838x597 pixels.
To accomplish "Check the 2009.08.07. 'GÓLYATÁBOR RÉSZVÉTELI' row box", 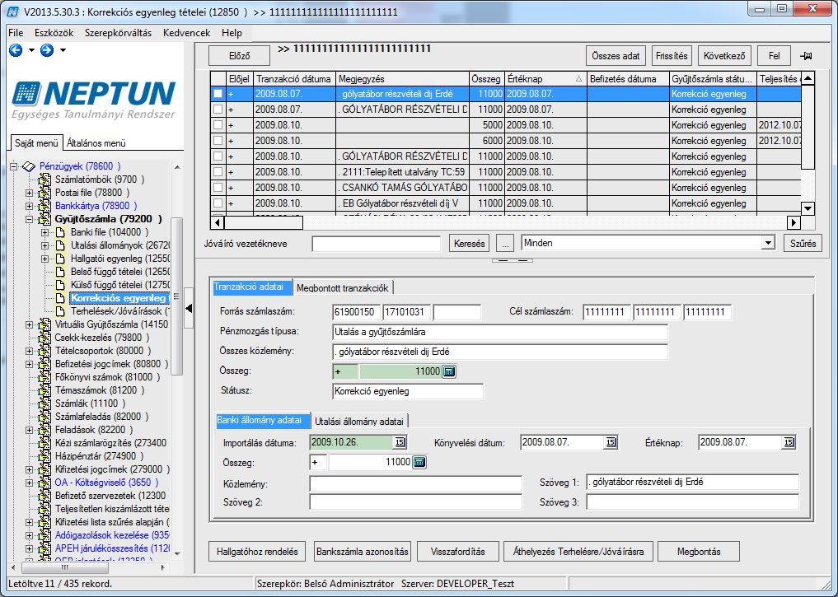I will click(218, 110).
